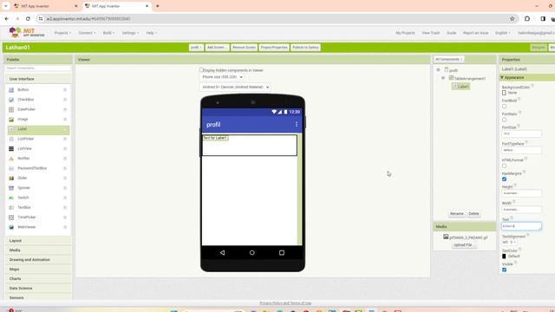Open the browser extensions puzzle icon
This screenshot has height=312, width=555.
527,19
